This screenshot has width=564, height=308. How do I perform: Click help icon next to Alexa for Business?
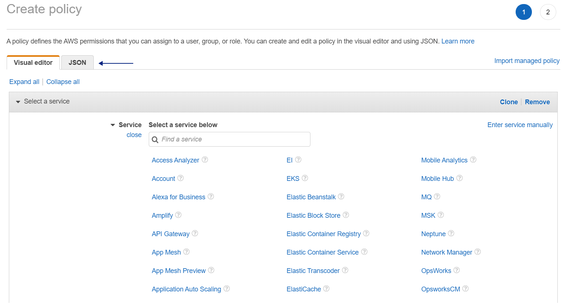click(x=211, y=196)
